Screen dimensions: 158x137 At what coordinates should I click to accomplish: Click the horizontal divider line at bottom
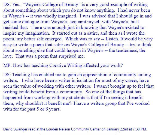[x=79, y=135]
